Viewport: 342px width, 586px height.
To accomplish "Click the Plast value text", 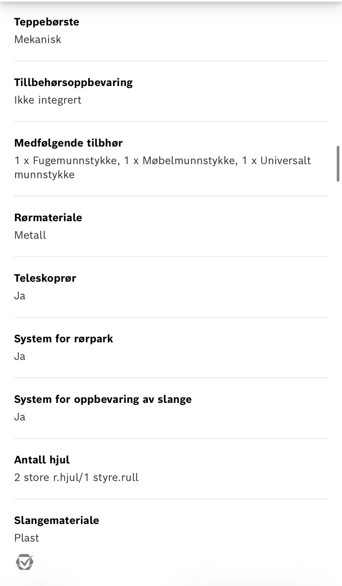I will pos(26,538).
